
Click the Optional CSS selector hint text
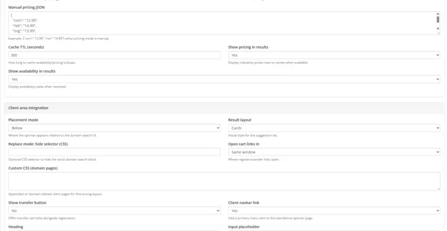(x=53, y=160)
